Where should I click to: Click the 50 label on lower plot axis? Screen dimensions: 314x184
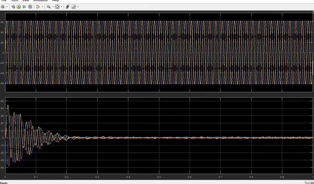2,101
